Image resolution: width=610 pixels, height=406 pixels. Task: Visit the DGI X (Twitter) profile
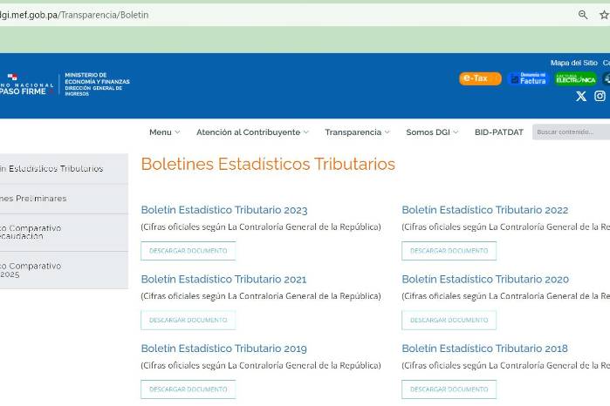click(x=581, y=96)
